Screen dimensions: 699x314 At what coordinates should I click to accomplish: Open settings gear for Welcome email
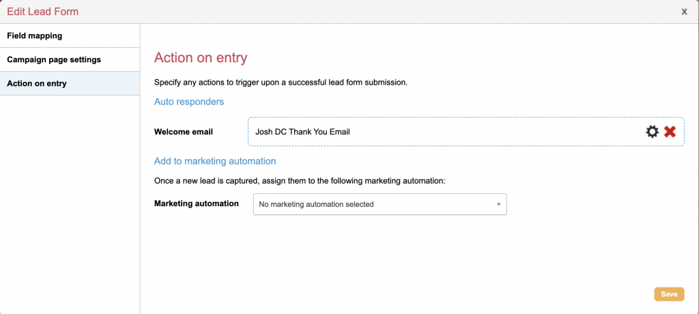[x=653, y=132]
